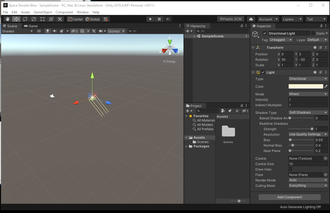Enable the Static checkbox
330x213 pixels.
[x=313, y=33]
